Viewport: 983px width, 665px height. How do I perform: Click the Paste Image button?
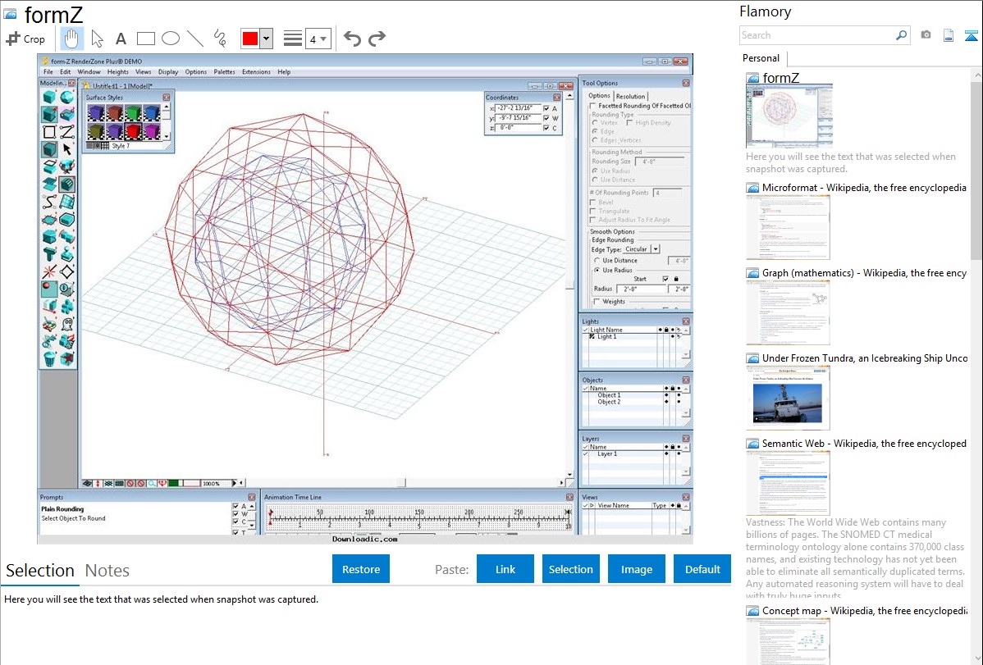pyautogui.click(x=636, y=569)
